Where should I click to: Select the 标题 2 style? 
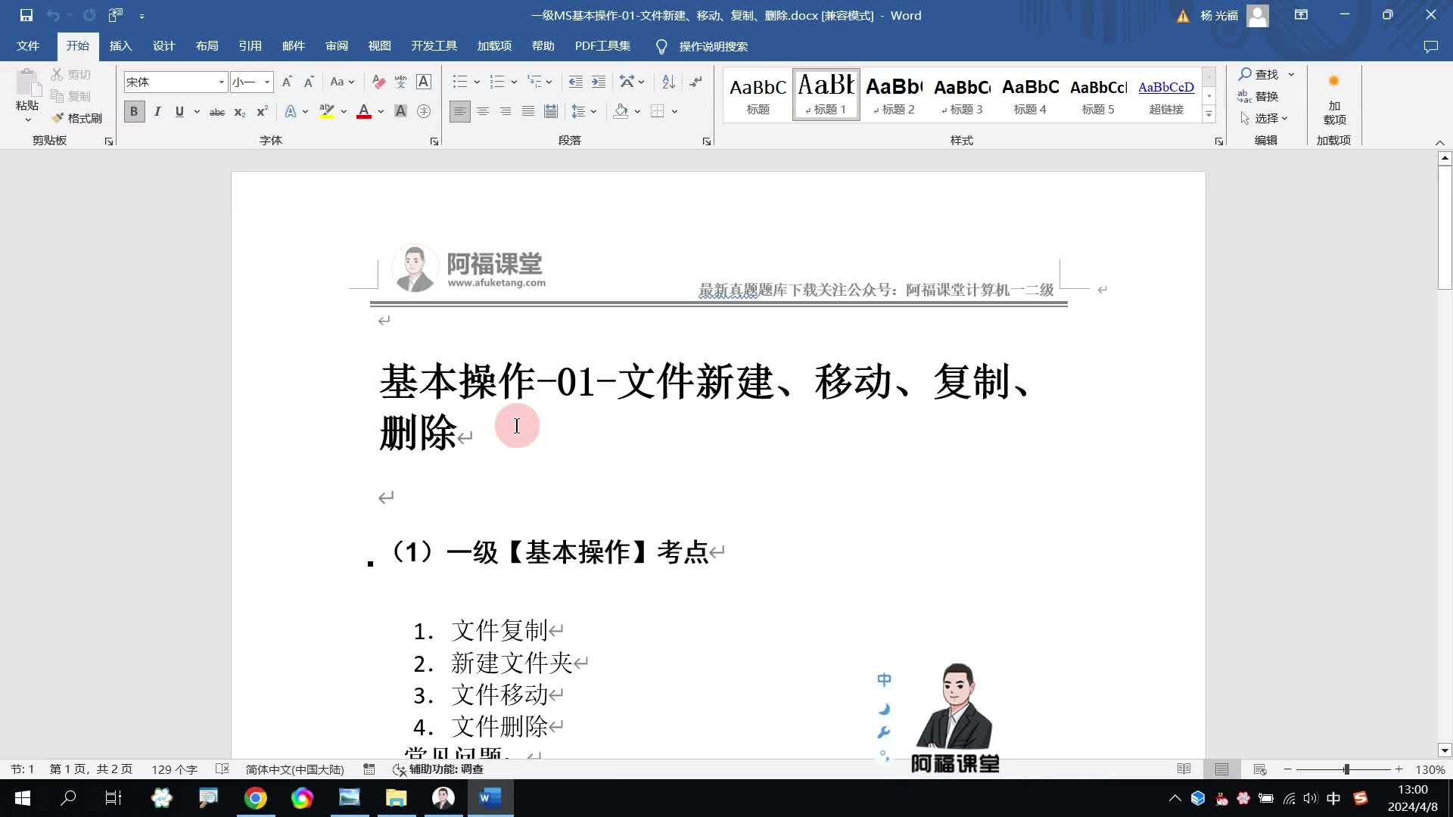point(894,95)
